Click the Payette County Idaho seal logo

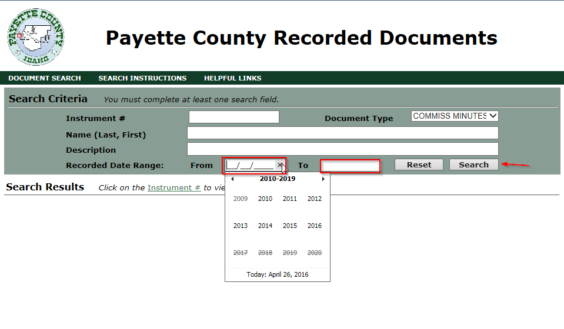(x=36, y=37)
